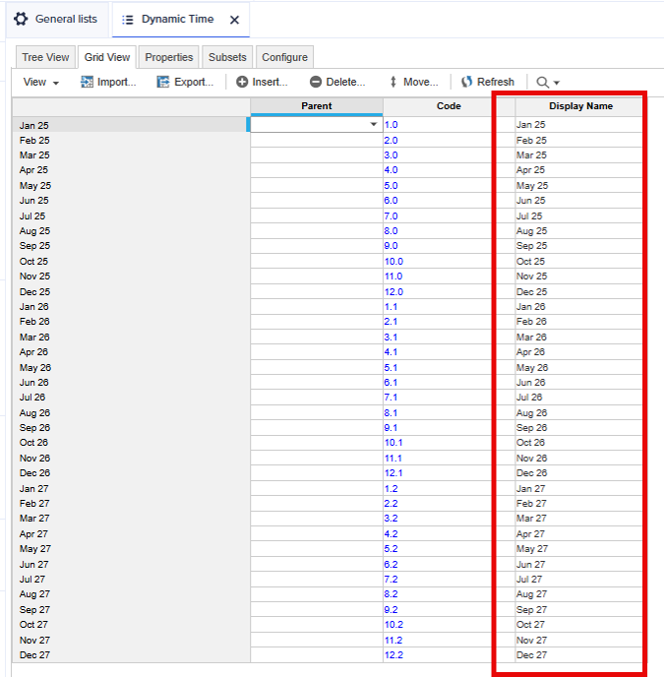The image size is (665, 677).
Task: Select the Oct 26 row header
Action: (131, 443)
